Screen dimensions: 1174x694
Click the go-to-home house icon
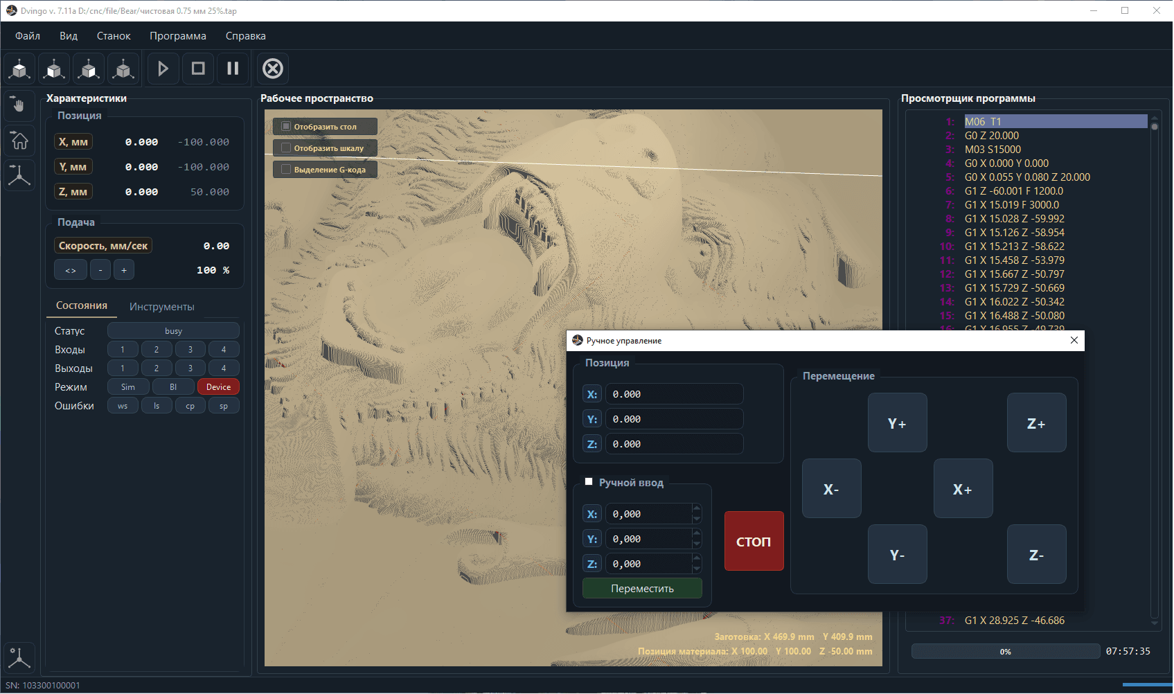(x=19, y=140)
